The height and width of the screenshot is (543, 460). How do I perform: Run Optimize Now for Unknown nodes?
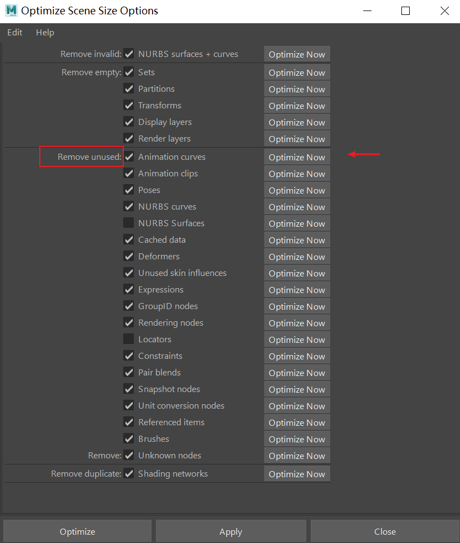297,456
